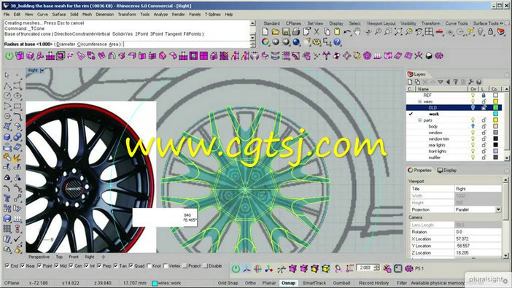
Task: Click the New Layer icon in Layers panel
Action: coord(410,82)
